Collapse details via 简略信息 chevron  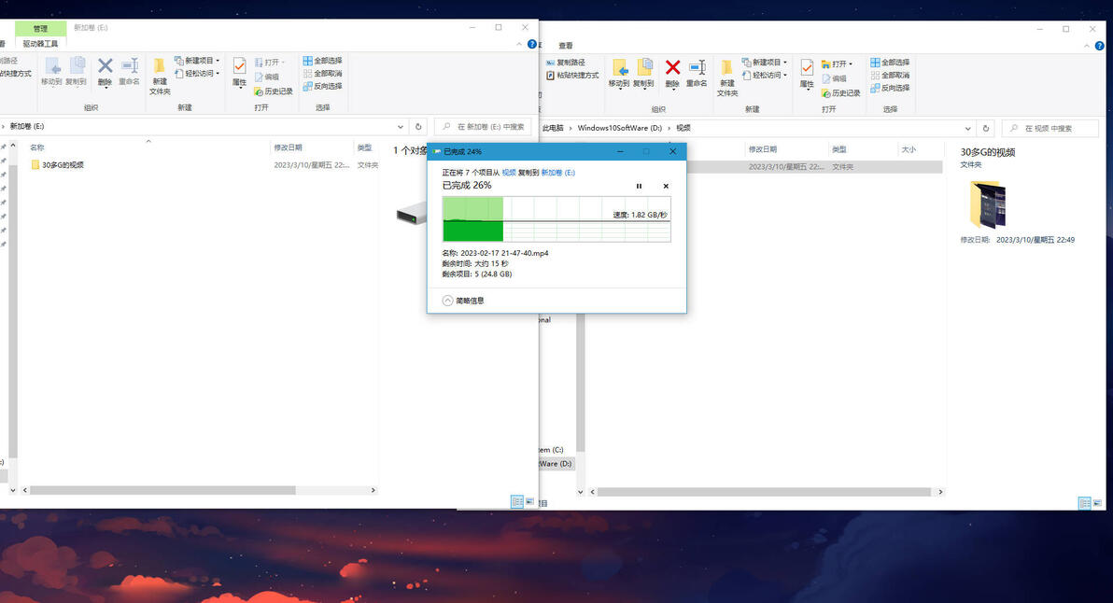[447, 301]
